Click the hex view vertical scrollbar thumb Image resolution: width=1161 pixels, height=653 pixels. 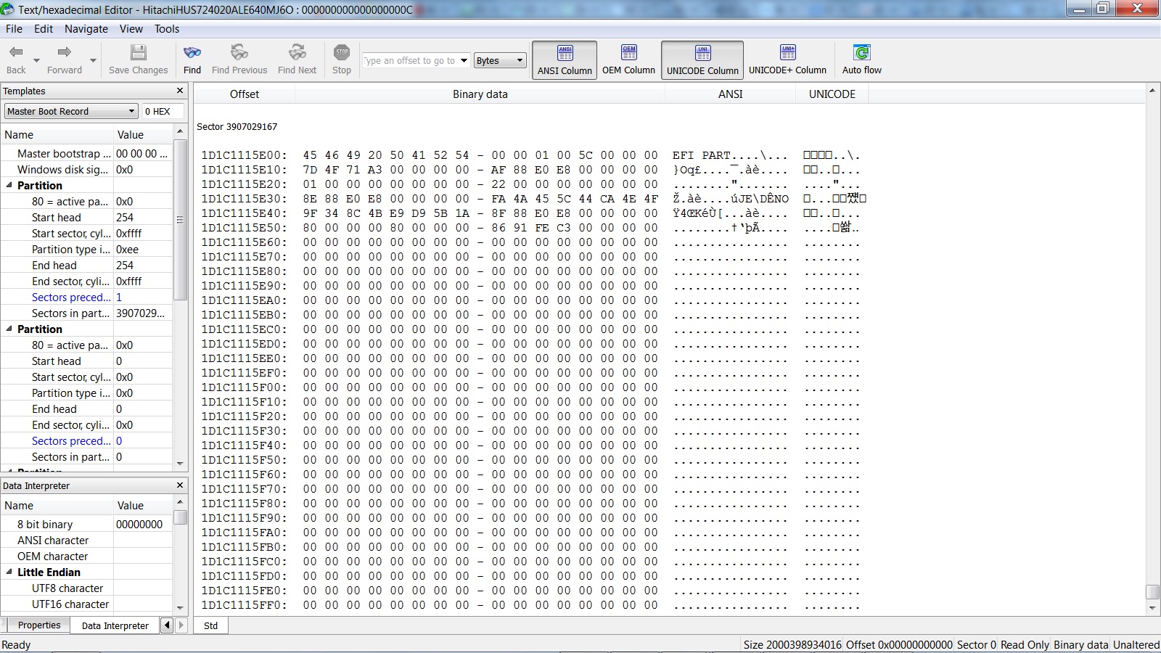click(x=1152, y=592)
